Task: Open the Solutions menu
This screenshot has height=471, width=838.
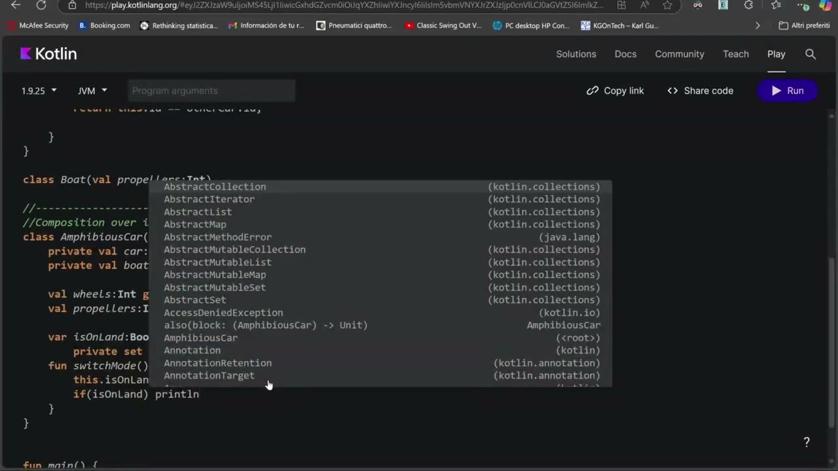Action: pyautogui.click(x=576, y=54)
